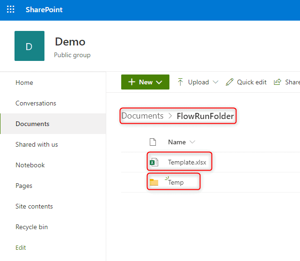The image size is (300, 261).
Task: Go to Home in the left navigation
Action: pos(24,82)
